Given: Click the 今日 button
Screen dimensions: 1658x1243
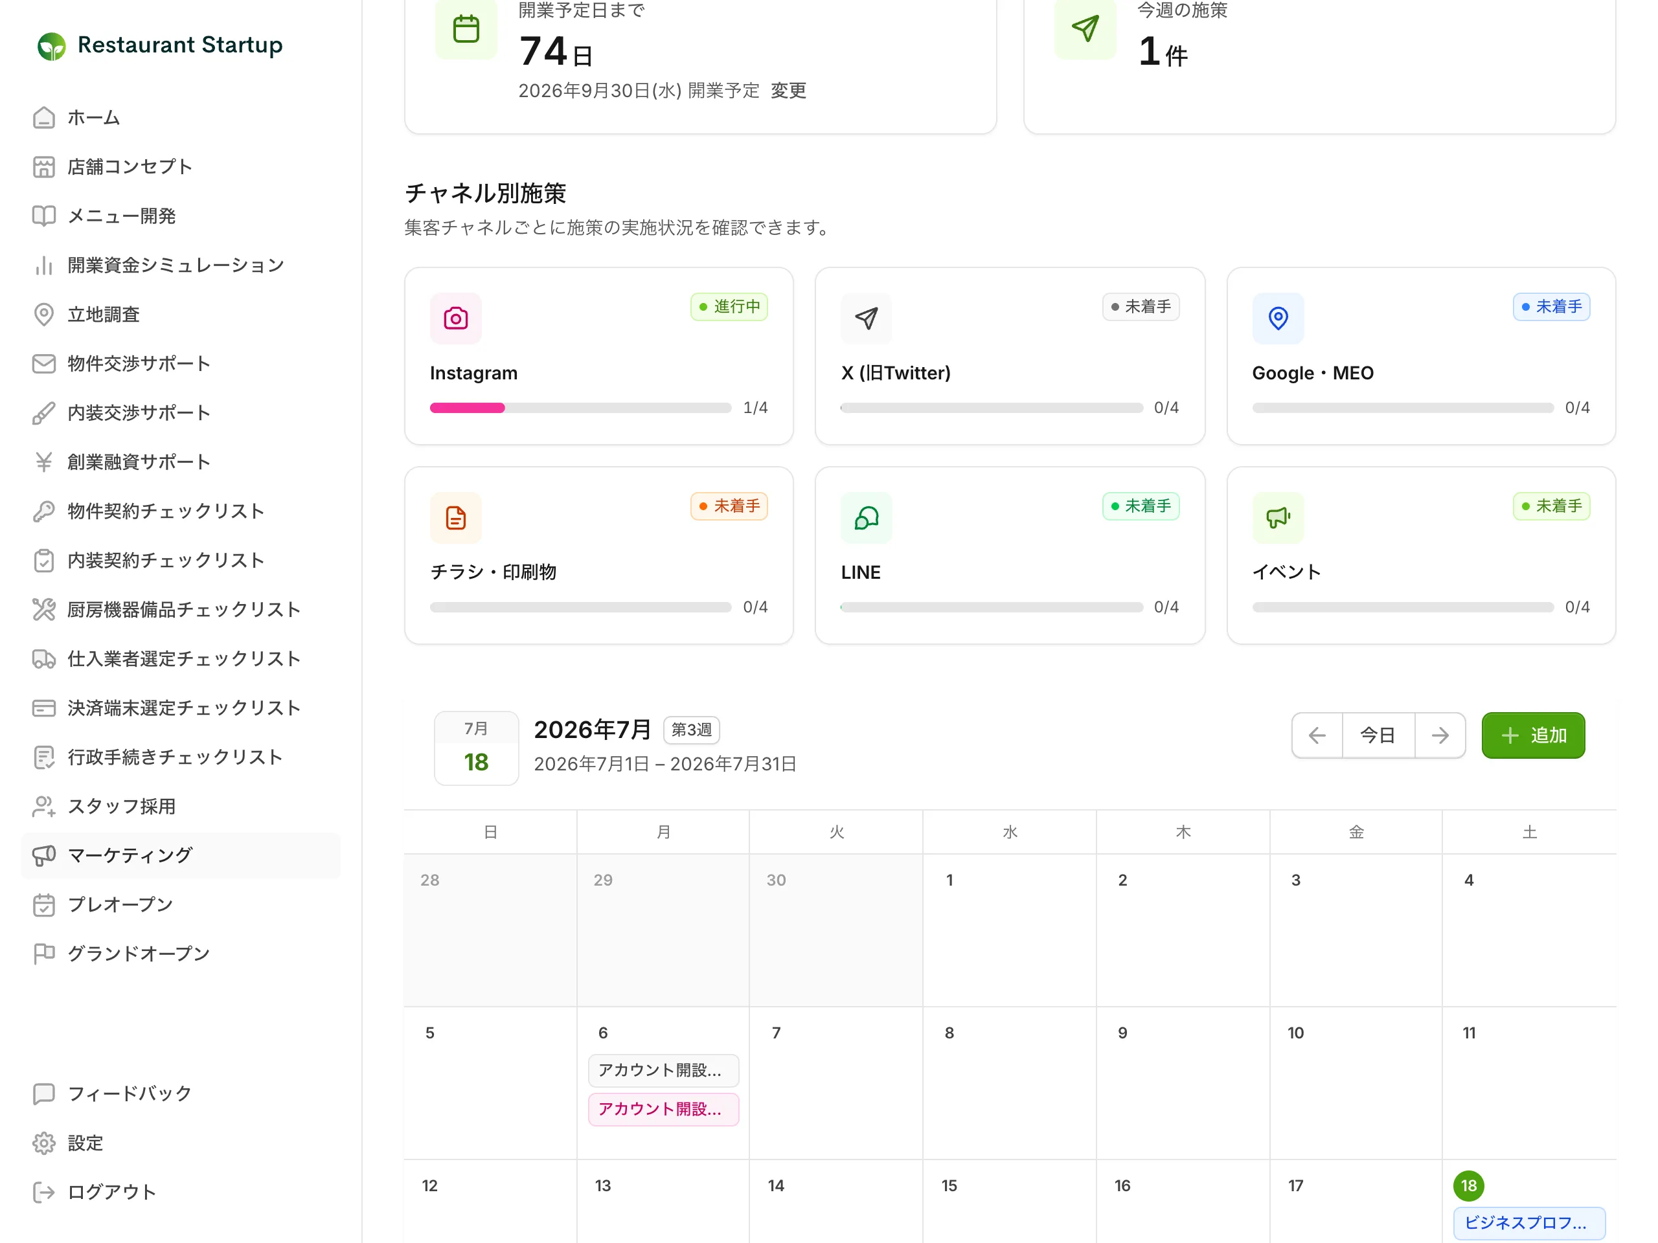Looking at the screenshot, I should (1378, 735).
